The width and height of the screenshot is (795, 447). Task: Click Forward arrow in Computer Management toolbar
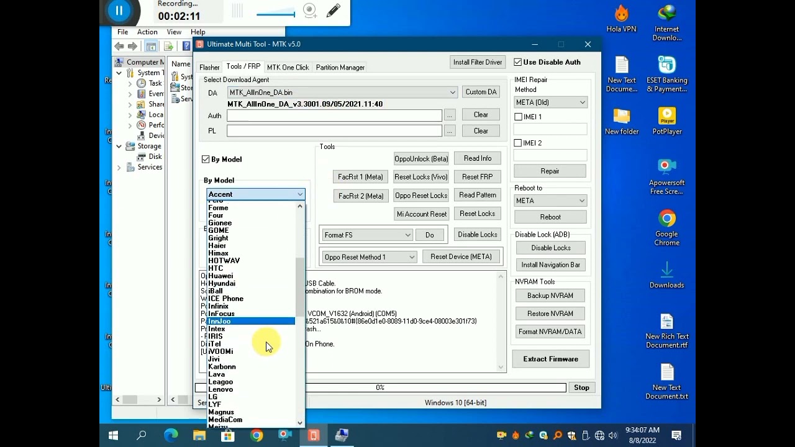pos(132,47)
